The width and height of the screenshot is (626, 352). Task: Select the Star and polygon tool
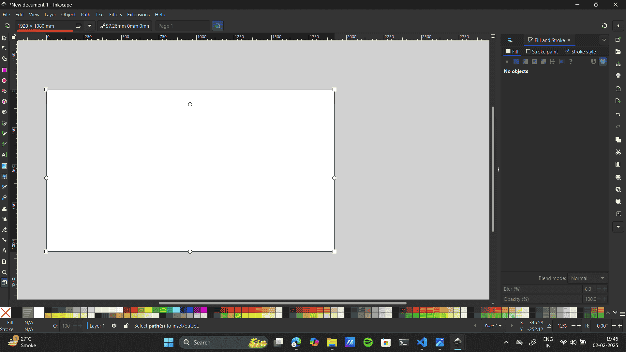[4, 91]
